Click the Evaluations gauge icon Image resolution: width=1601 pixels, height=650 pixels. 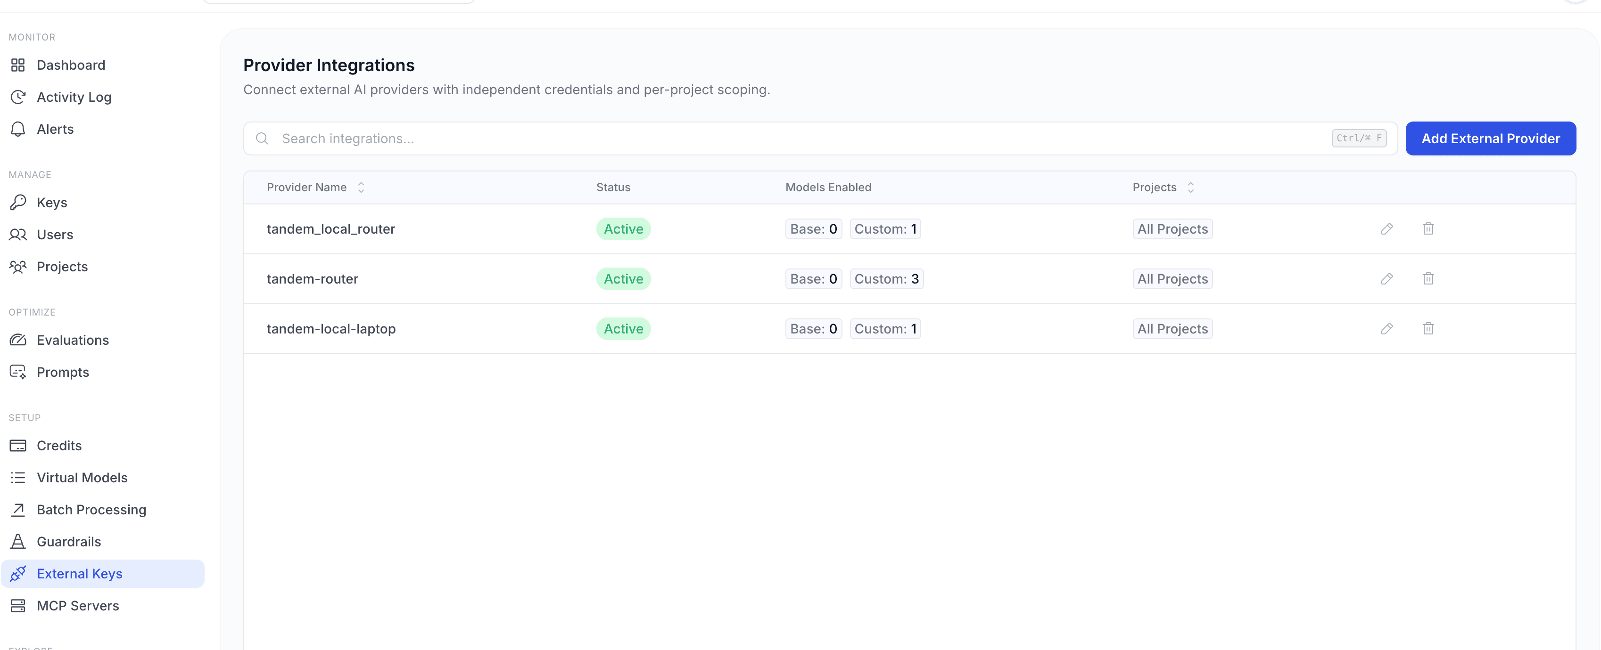[18, 340]
